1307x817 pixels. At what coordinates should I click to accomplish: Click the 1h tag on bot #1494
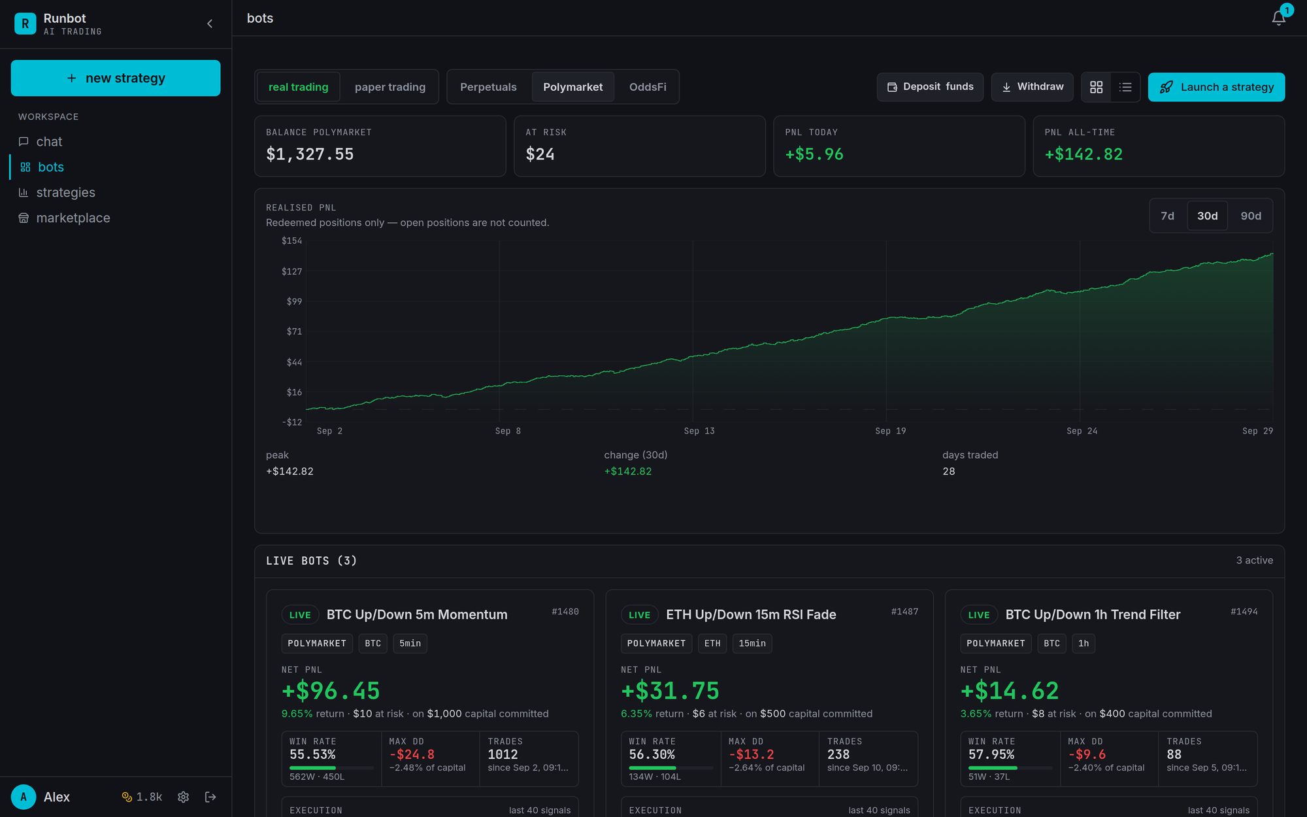click(x=1084, y=643)
